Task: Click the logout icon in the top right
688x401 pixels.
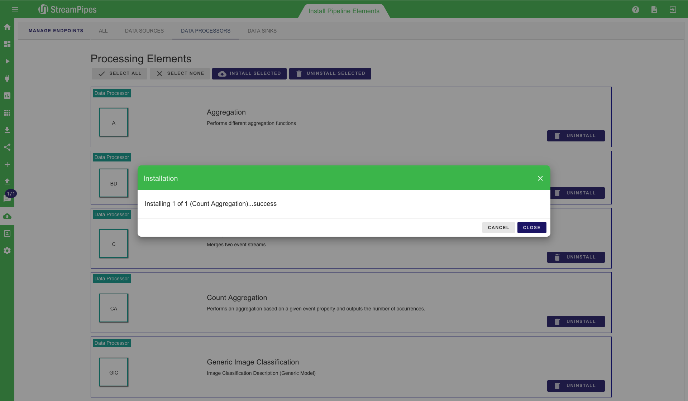Action: (x=673, y=10)
